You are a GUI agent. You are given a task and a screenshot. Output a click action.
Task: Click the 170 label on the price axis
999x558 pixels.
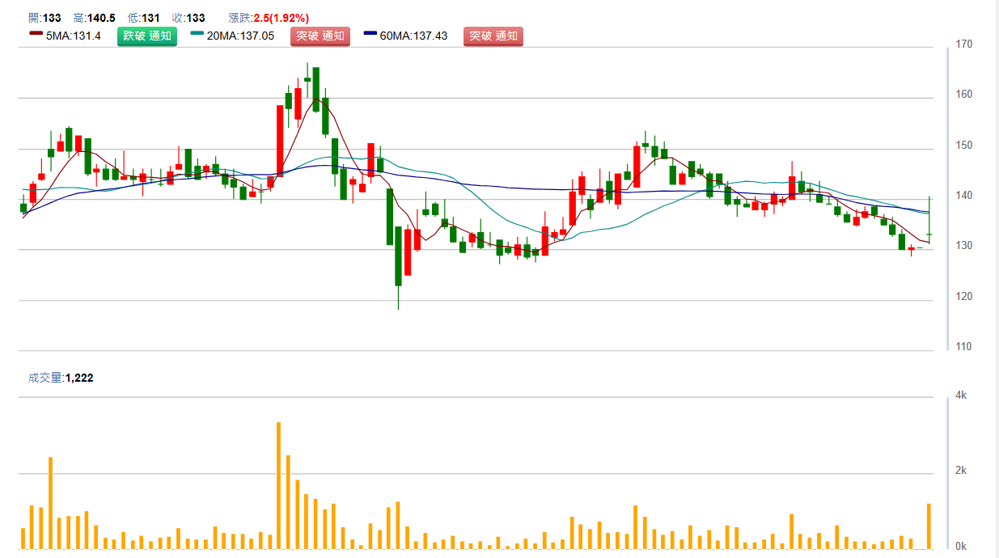(963, 44)
